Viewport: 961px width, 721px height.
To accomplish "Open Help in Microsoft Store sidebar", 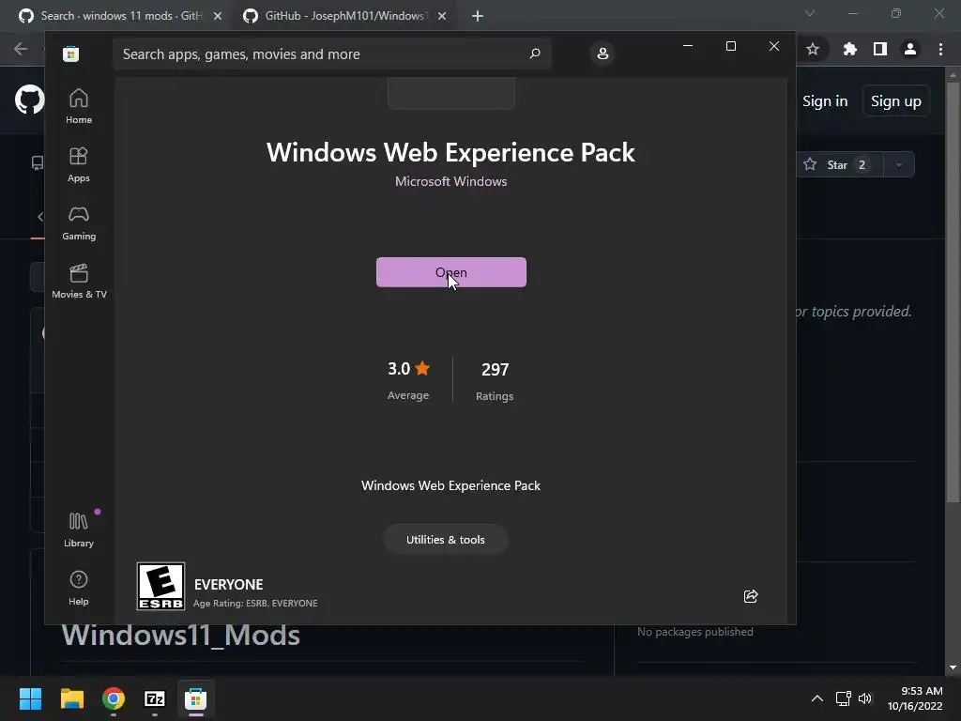I will pos(79,588).
